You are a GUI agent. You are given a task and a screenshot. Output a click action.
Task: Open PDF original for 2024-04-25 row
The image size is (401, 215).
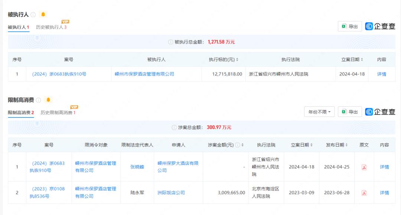364,167
